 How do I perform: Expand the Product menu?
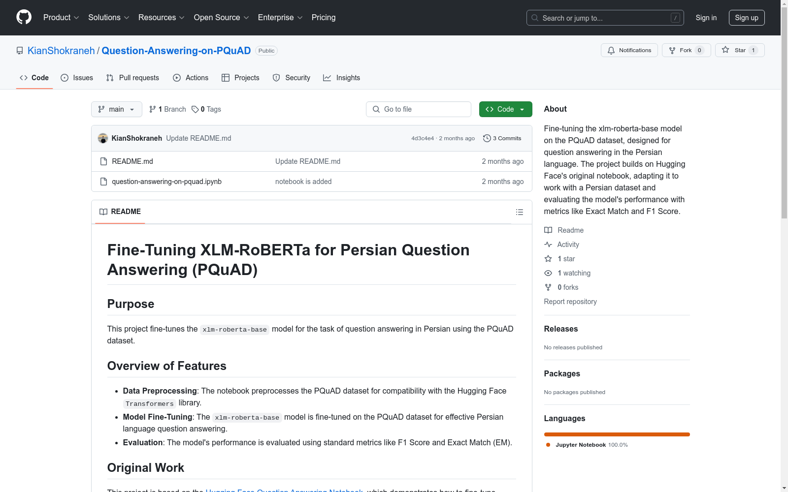point(61,18)
